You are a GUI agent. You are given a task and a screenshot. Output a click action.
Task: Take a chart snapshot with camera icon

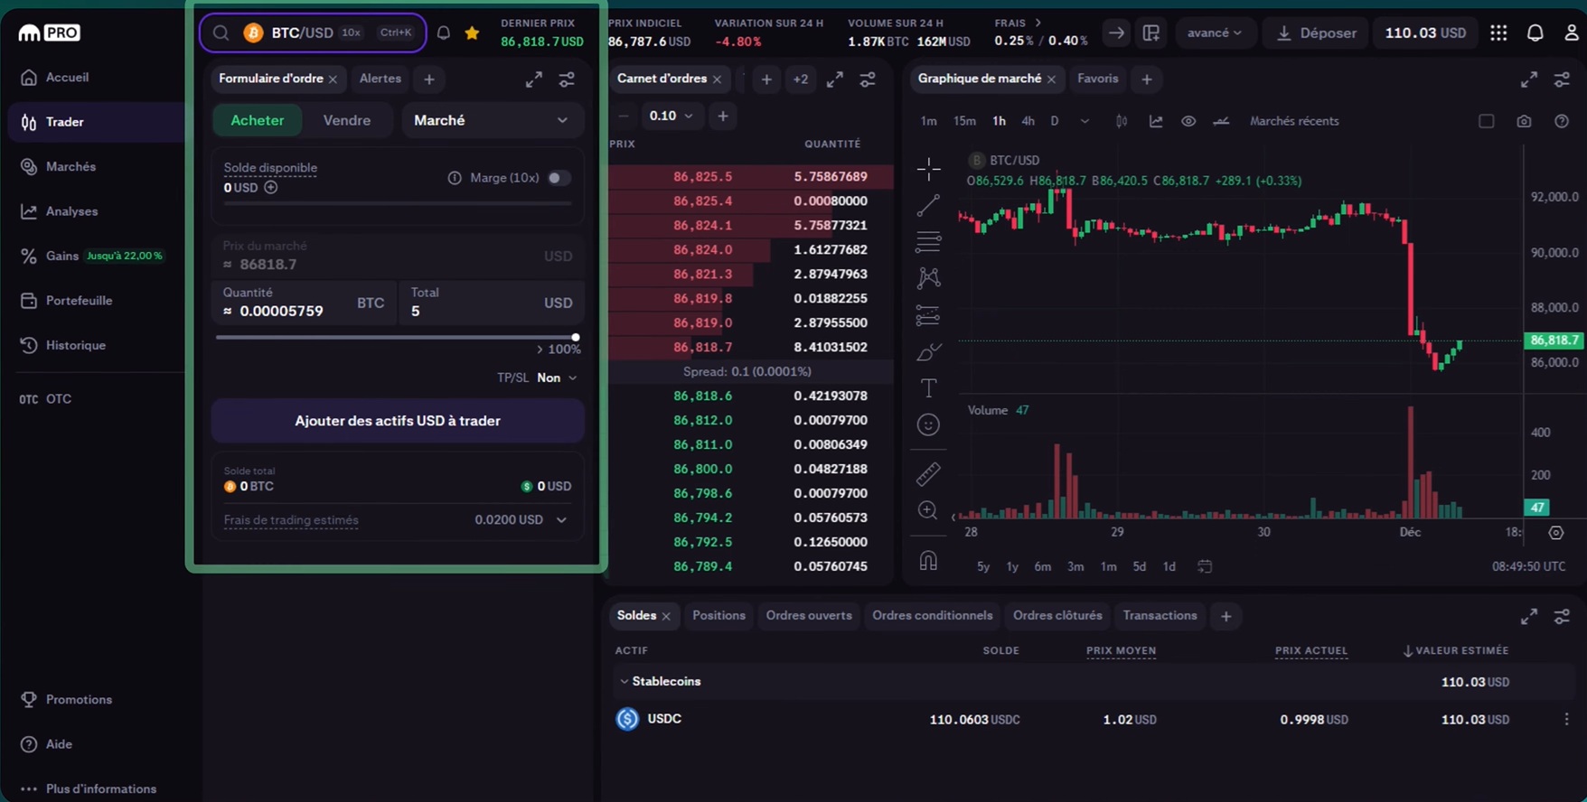pos(1524,121)
